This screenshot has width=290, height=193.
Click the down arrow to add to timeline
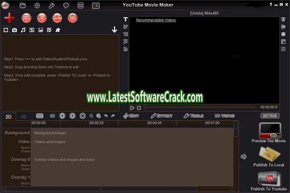point(114,30)
